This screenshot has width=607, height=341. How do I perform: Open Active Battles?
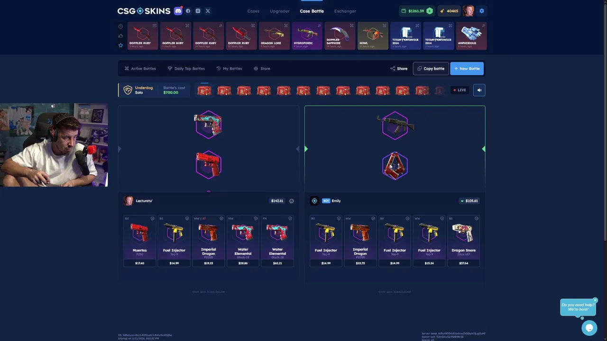coord(140,69)
